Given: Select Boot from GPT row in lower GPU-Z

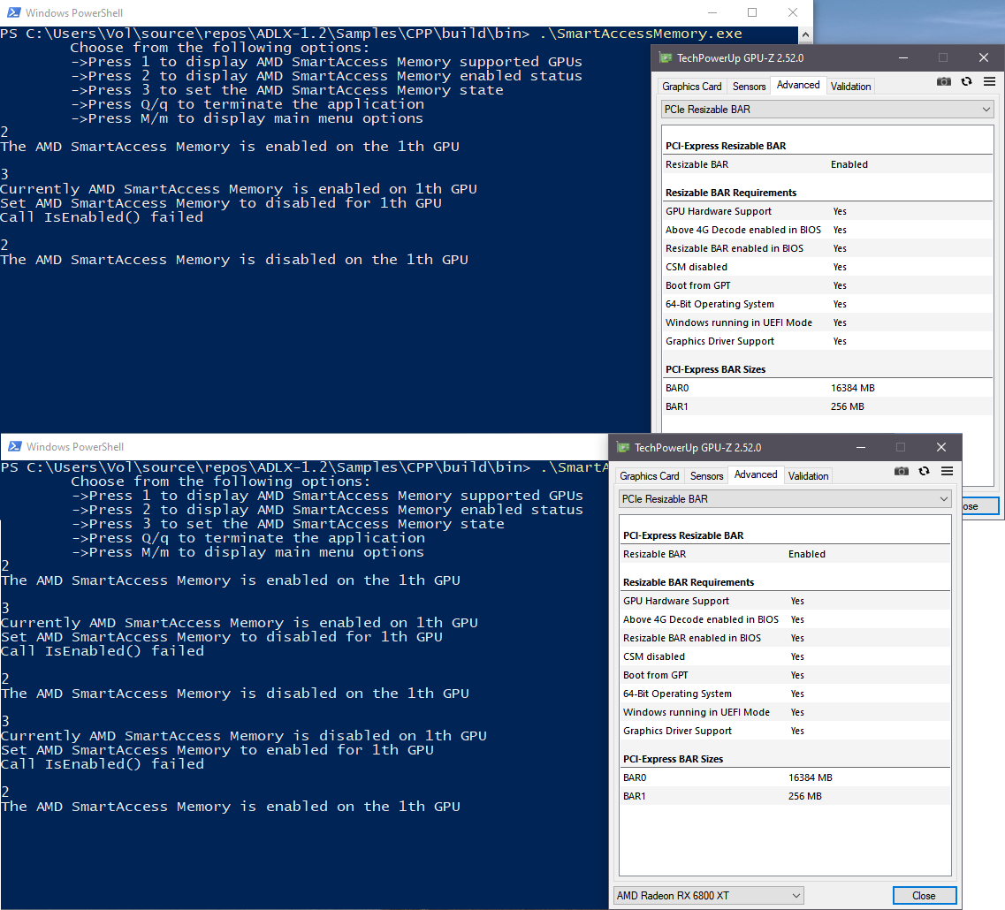Looking at the screenshot, I should click(785, 675).
